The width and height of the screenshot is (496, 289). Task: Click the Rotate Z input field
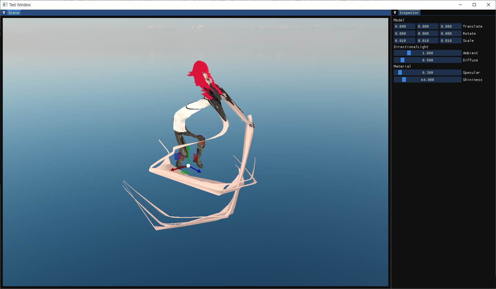click(x=450, y=33)
